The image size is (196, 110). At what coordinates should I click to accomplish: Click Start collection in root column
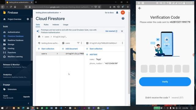[x=46, y=49]
